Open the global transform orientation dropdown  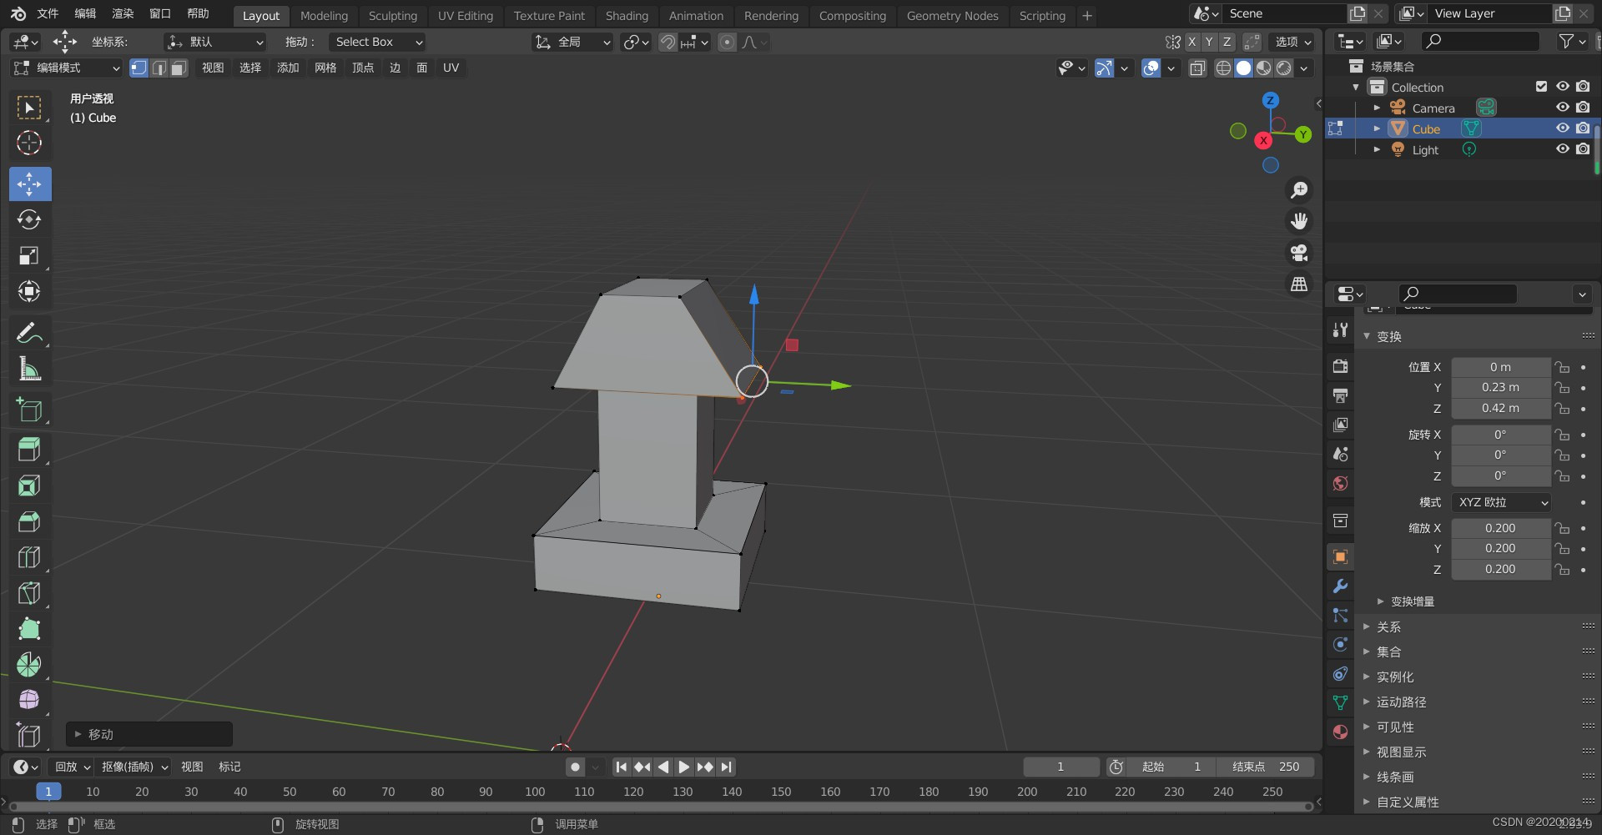click(x=572, y=42)
